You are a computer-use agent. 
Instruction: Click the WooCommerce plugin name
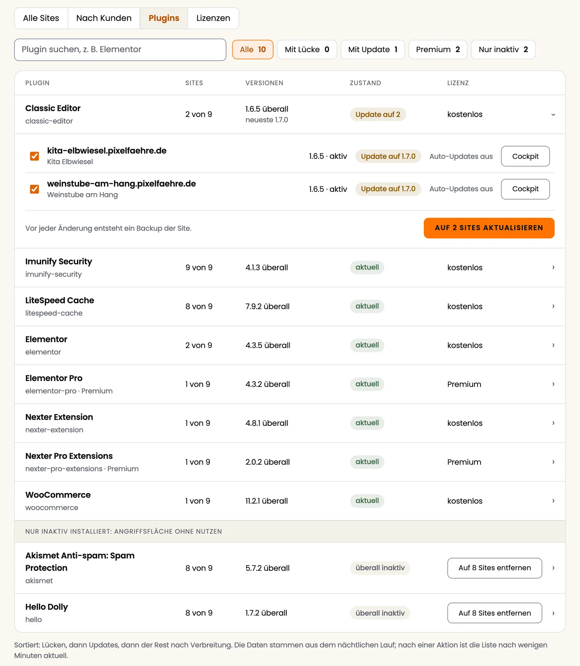(58, 495)
